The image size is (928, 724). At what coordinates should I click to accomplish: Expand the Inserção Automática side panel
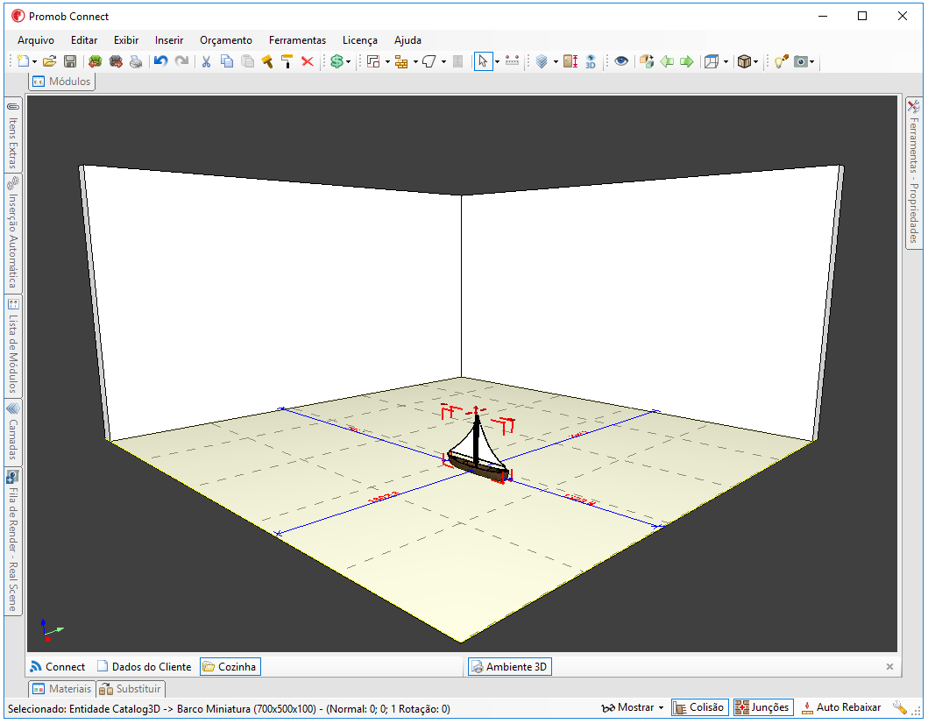(x=13, y=233)
